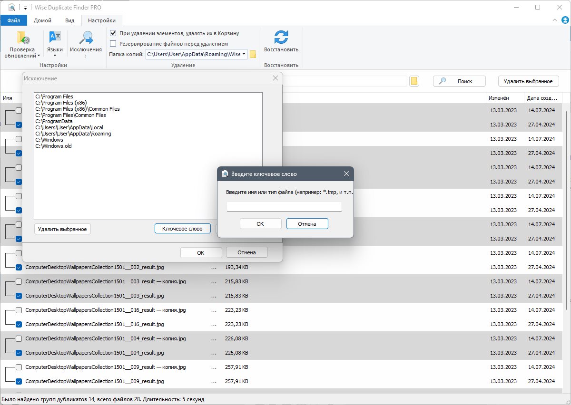Image resolution: width=571 pixels, height=405 pixels.
Task: Uncheck the 1501__002_result.jpg file checkbox
Action: tap(19, 267)
